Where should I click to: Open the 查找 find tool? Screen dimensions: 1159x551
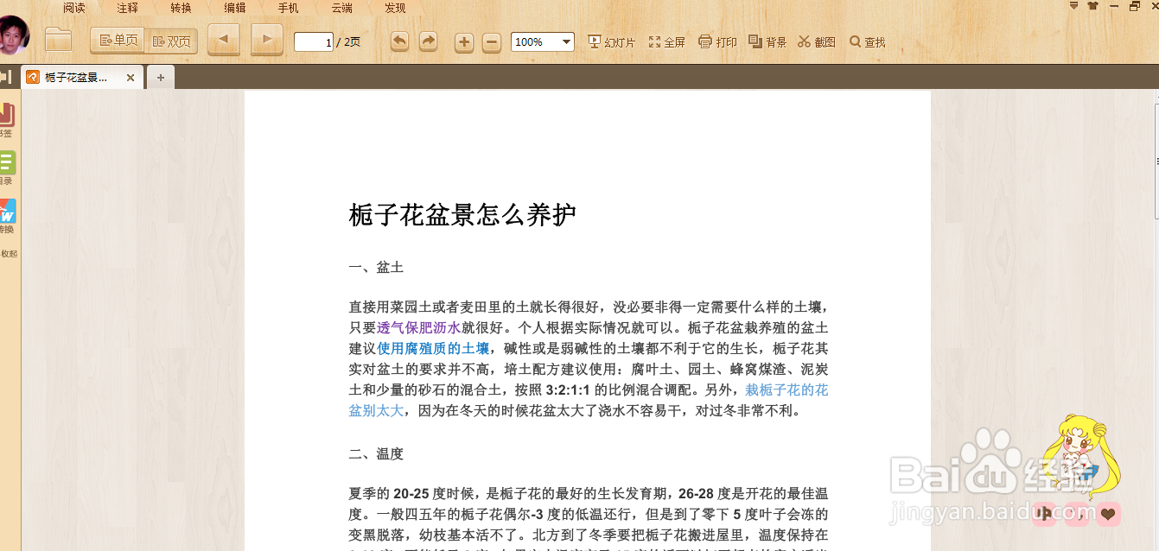pyautogui.click(x=867, y=41)
